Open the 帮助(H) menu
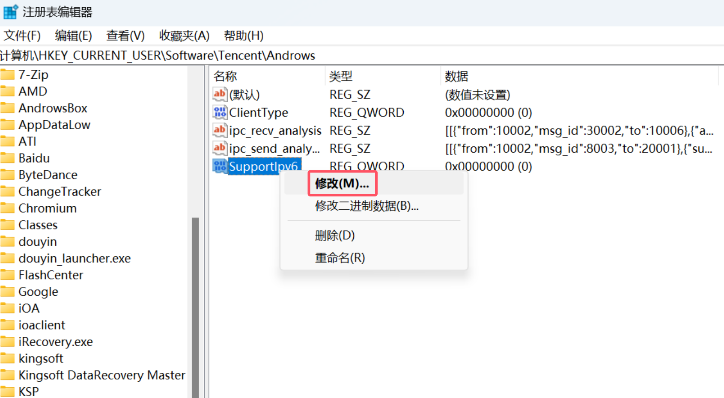This screenshot has height=398, width=724. point(244,36)
